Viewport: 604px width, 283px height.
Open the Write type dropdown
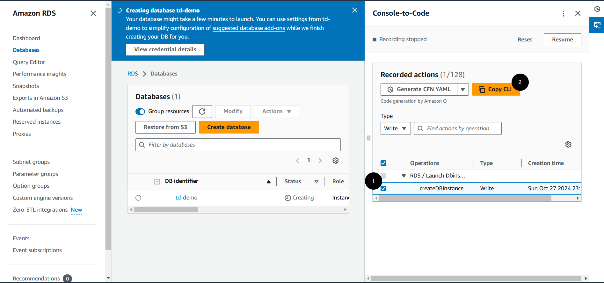click(x=396, y=128)
